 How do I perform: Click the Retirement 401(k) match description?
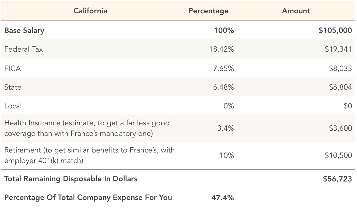90,155
